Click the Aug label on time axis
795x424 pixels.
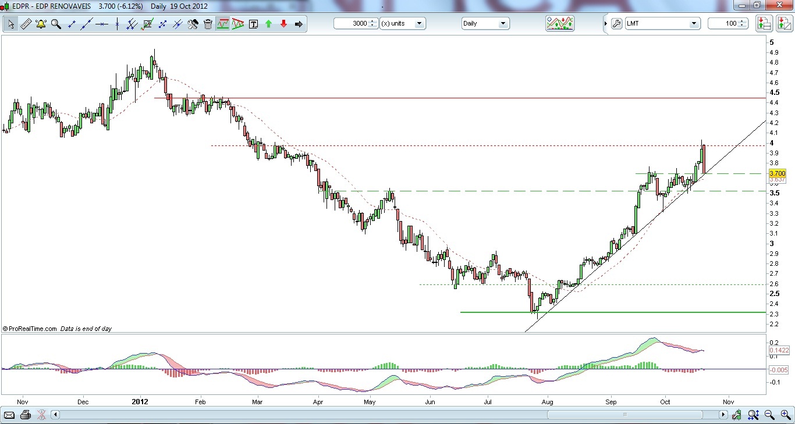[547, 401]
